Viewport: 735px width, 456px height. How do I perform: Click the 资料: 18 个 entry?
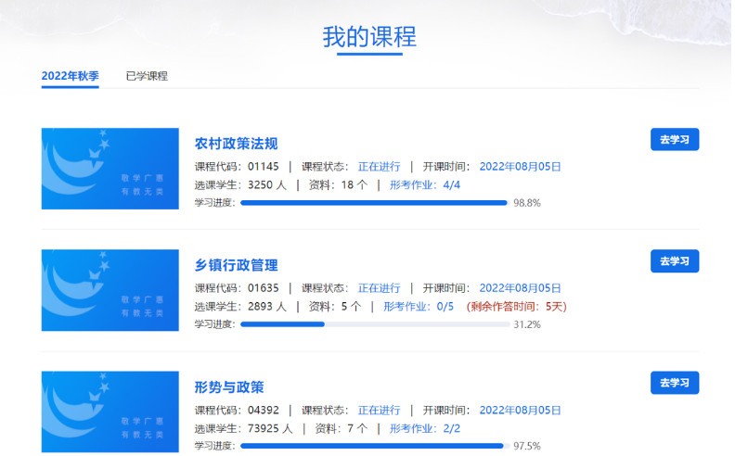[338, 185]
